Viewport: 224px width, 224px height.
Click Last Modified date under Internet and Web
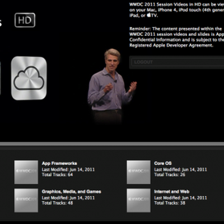click(180, 198)
